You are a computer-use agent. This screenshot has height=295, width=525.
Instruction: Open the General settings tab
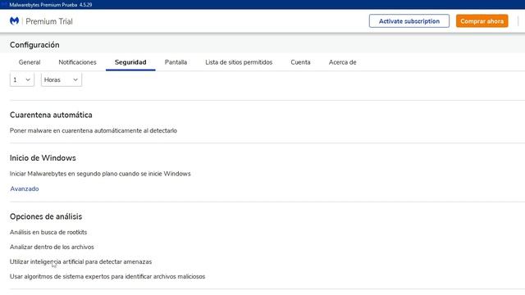(x=30, y=62)
